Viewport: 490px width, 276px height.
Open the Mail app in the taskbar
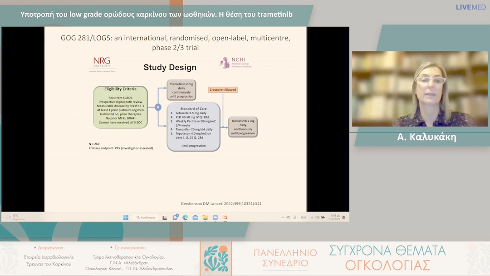pyautogui.click(x=195, y=217)
